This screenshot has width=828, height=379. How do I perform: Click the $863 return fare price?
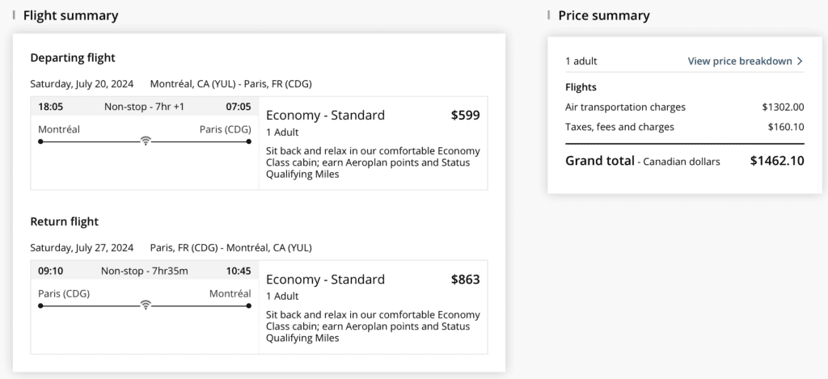coord(465,280)
